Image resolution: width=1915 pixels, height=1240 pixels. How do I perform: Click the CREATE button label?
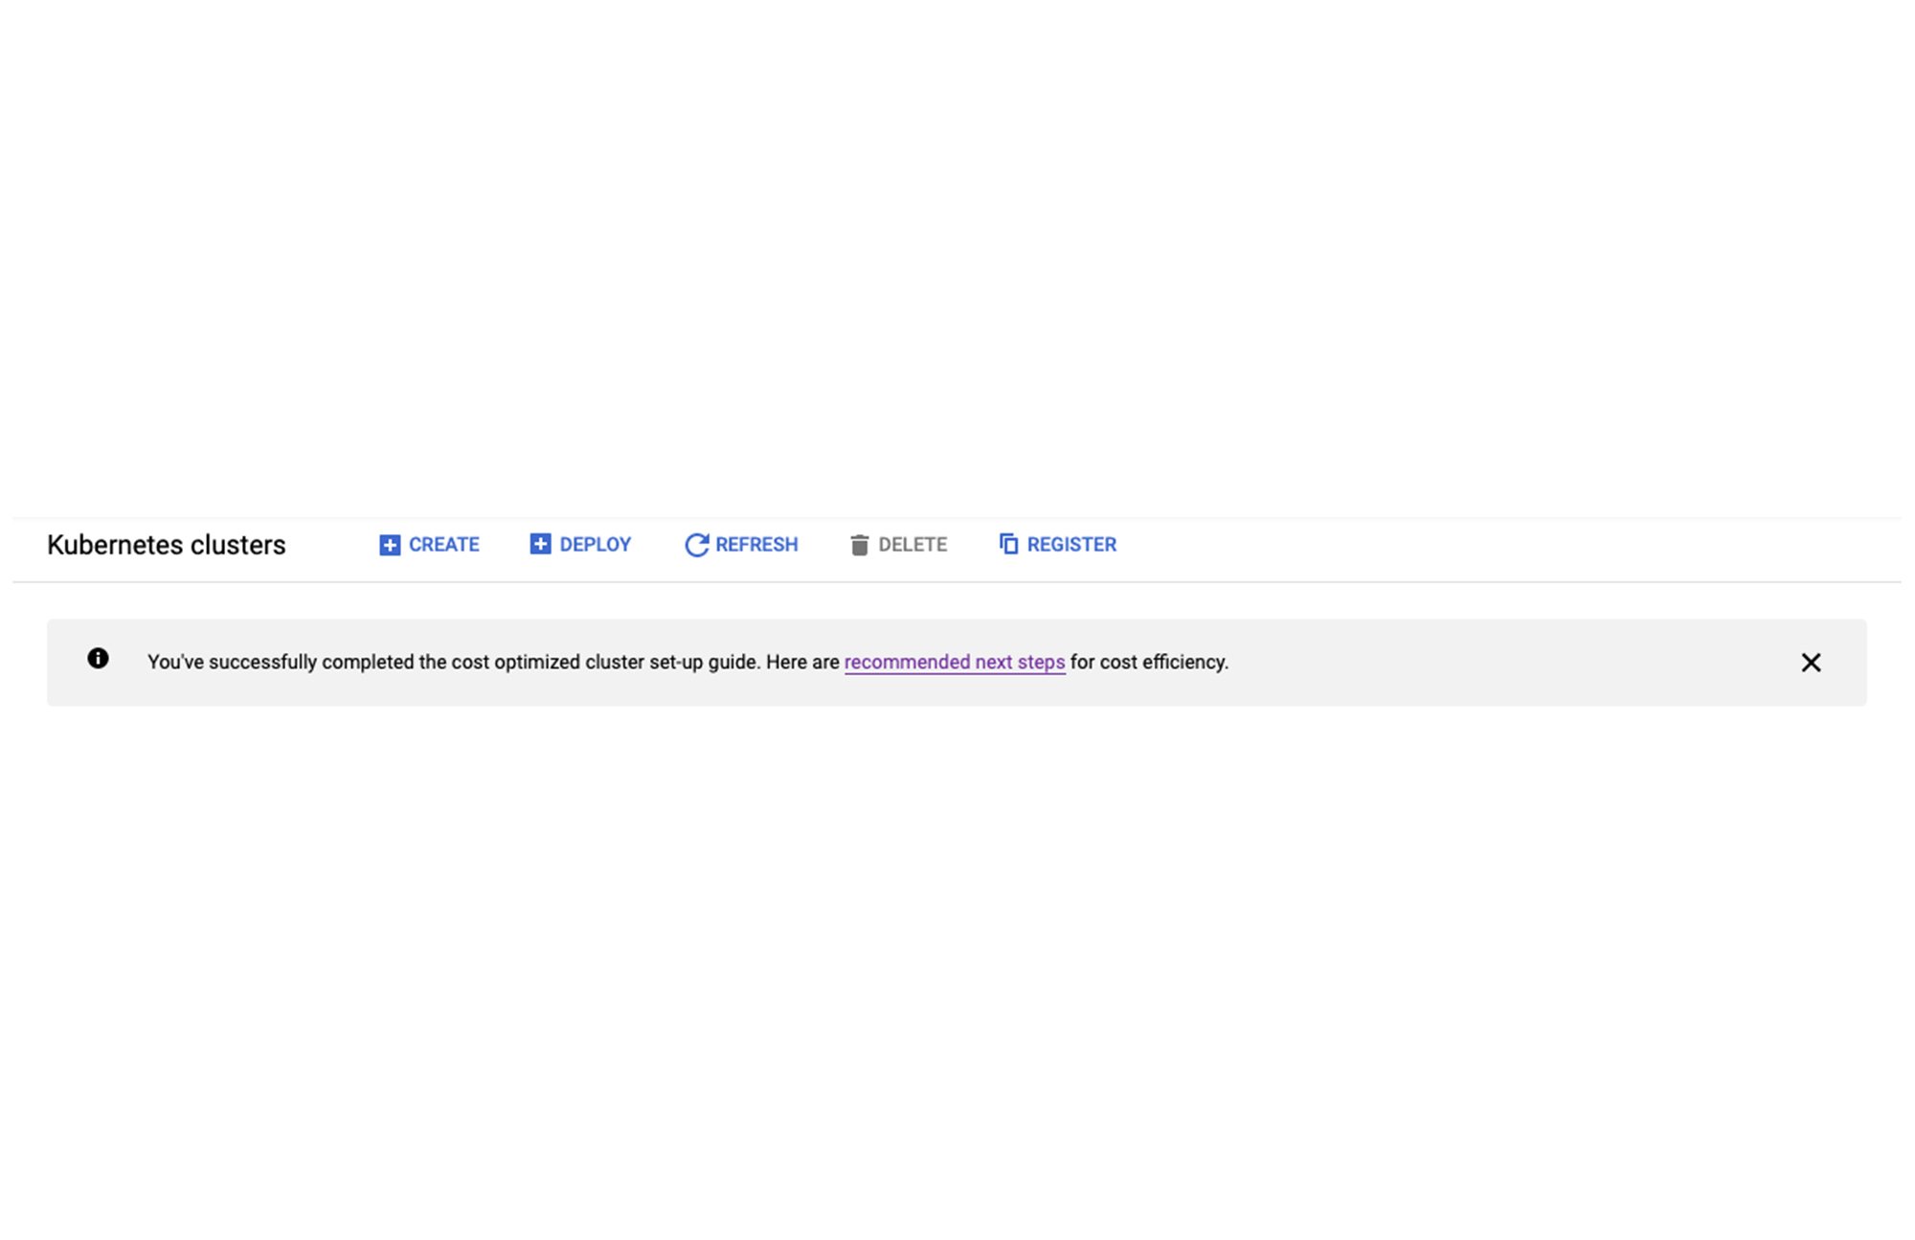444,545
